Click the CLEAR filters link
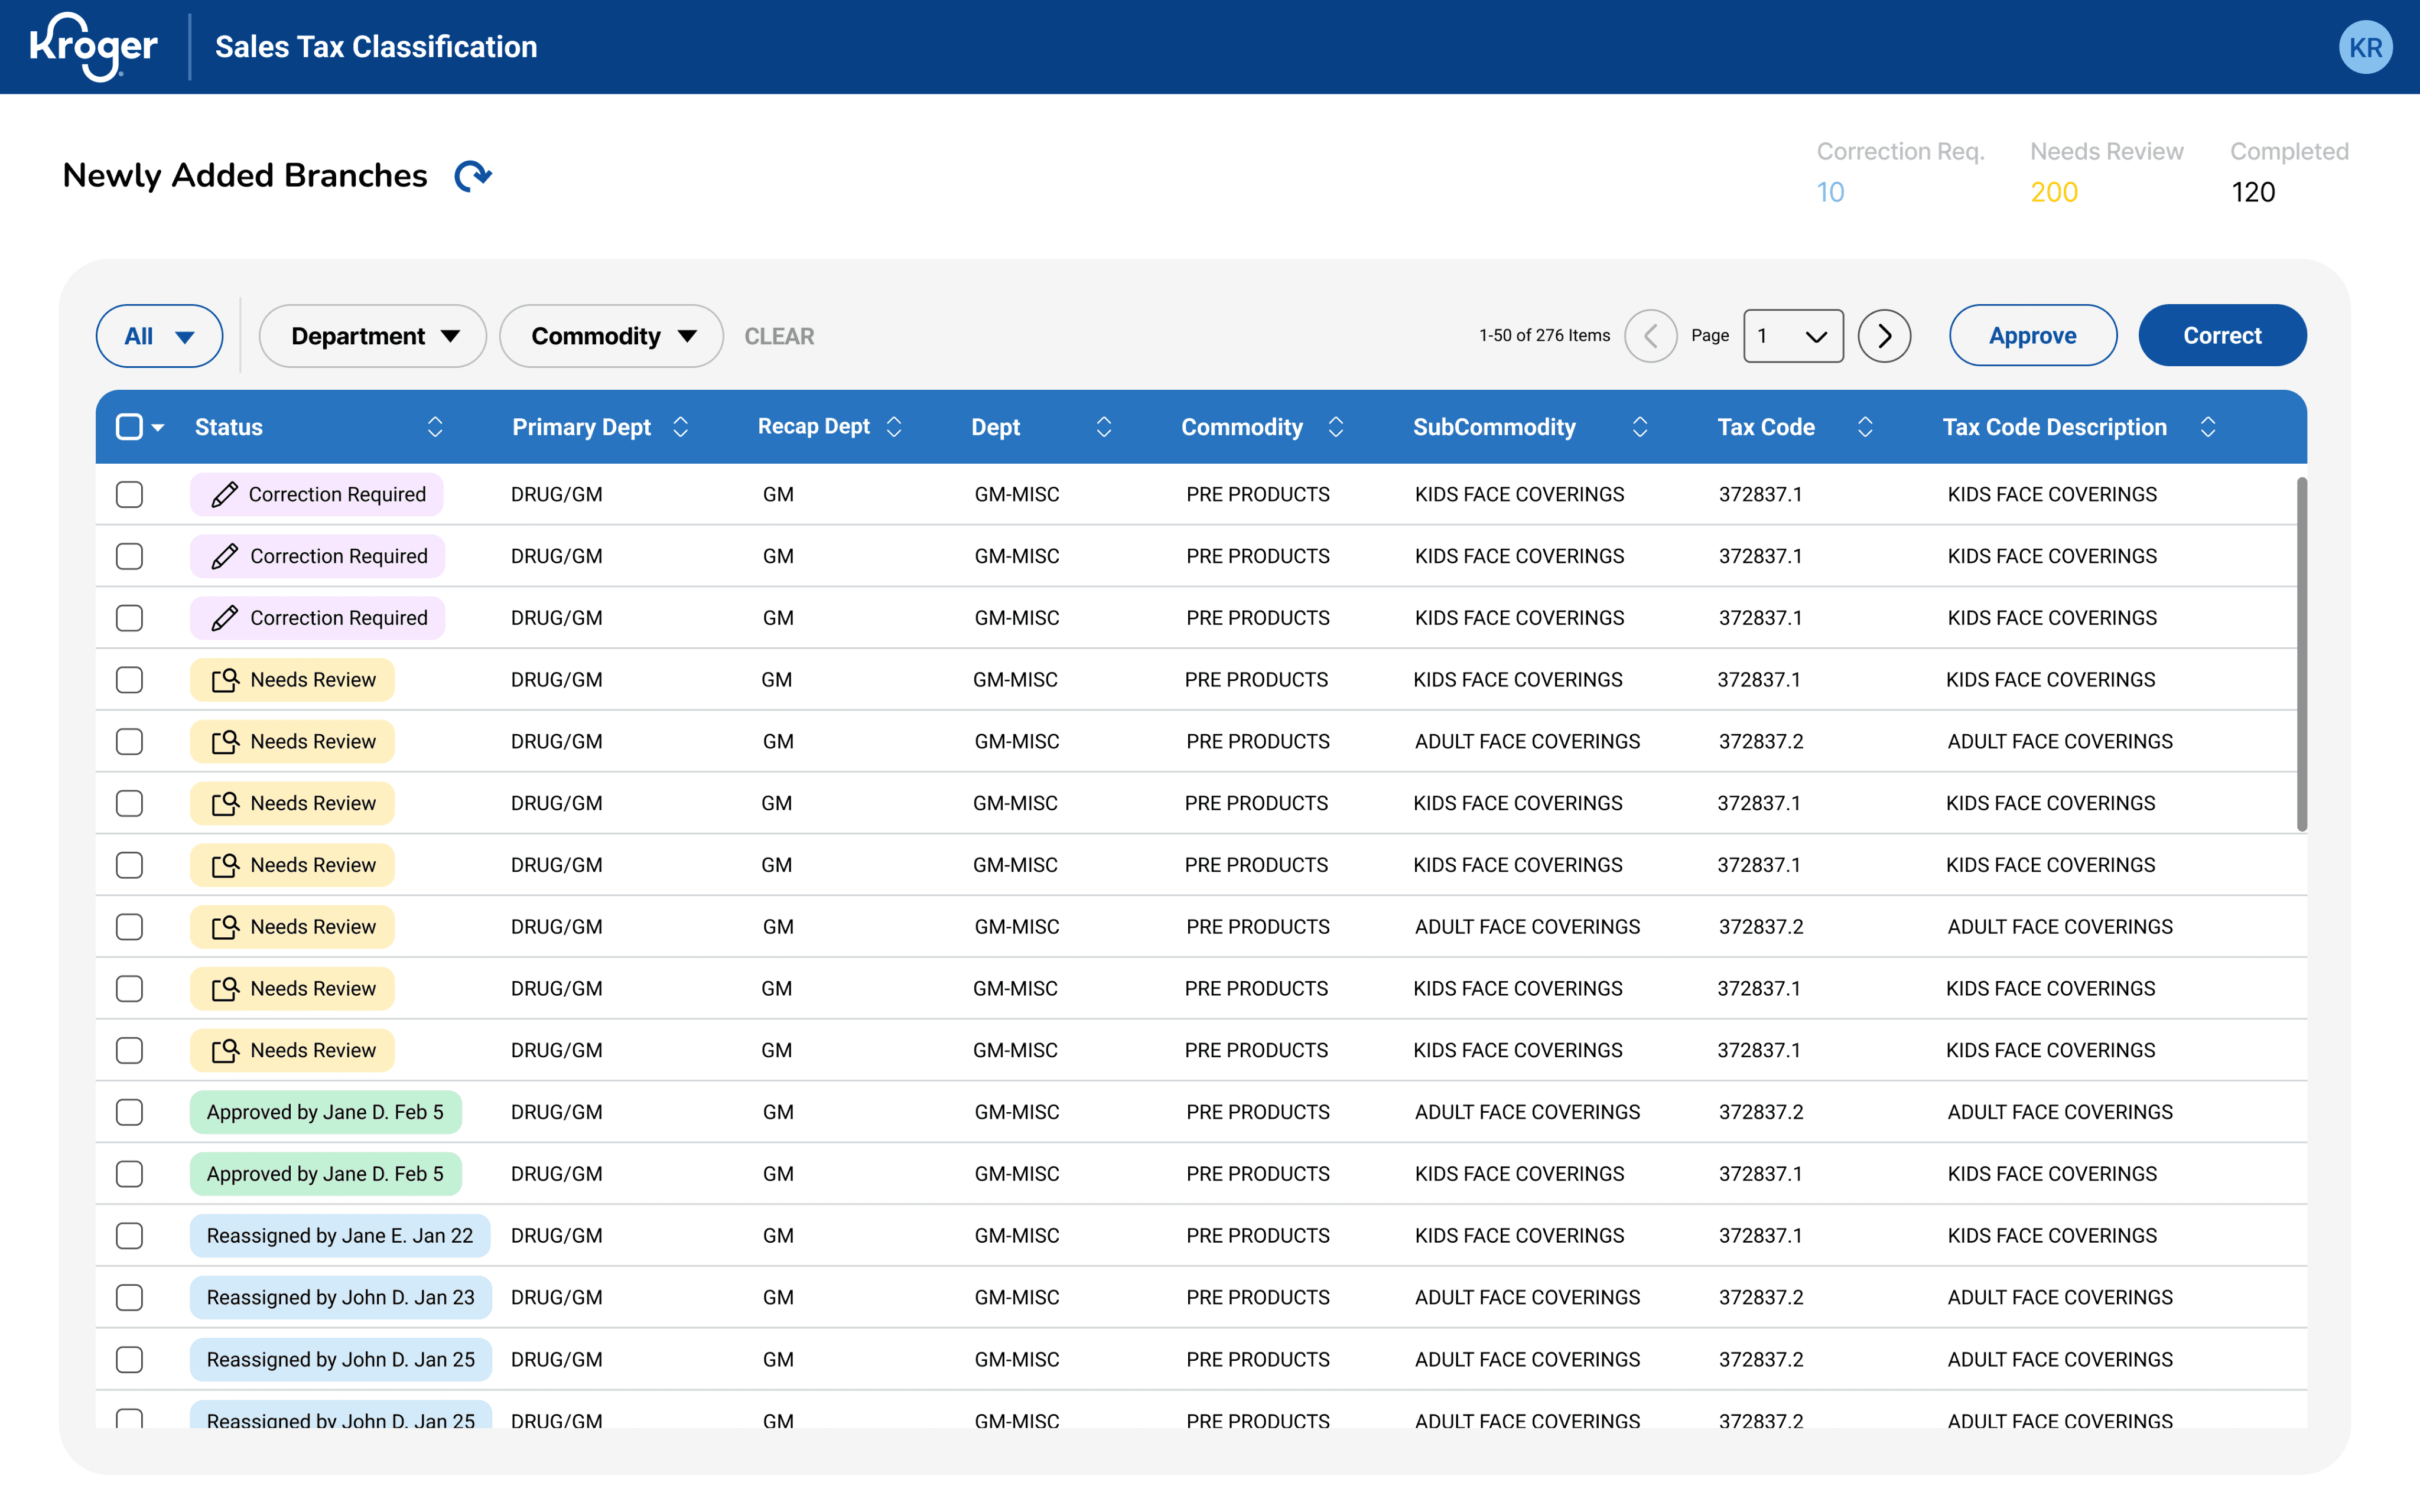 coord(779,337)
